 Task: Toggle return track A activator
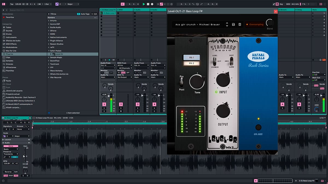pyautogui.click(x=282, y=104)
